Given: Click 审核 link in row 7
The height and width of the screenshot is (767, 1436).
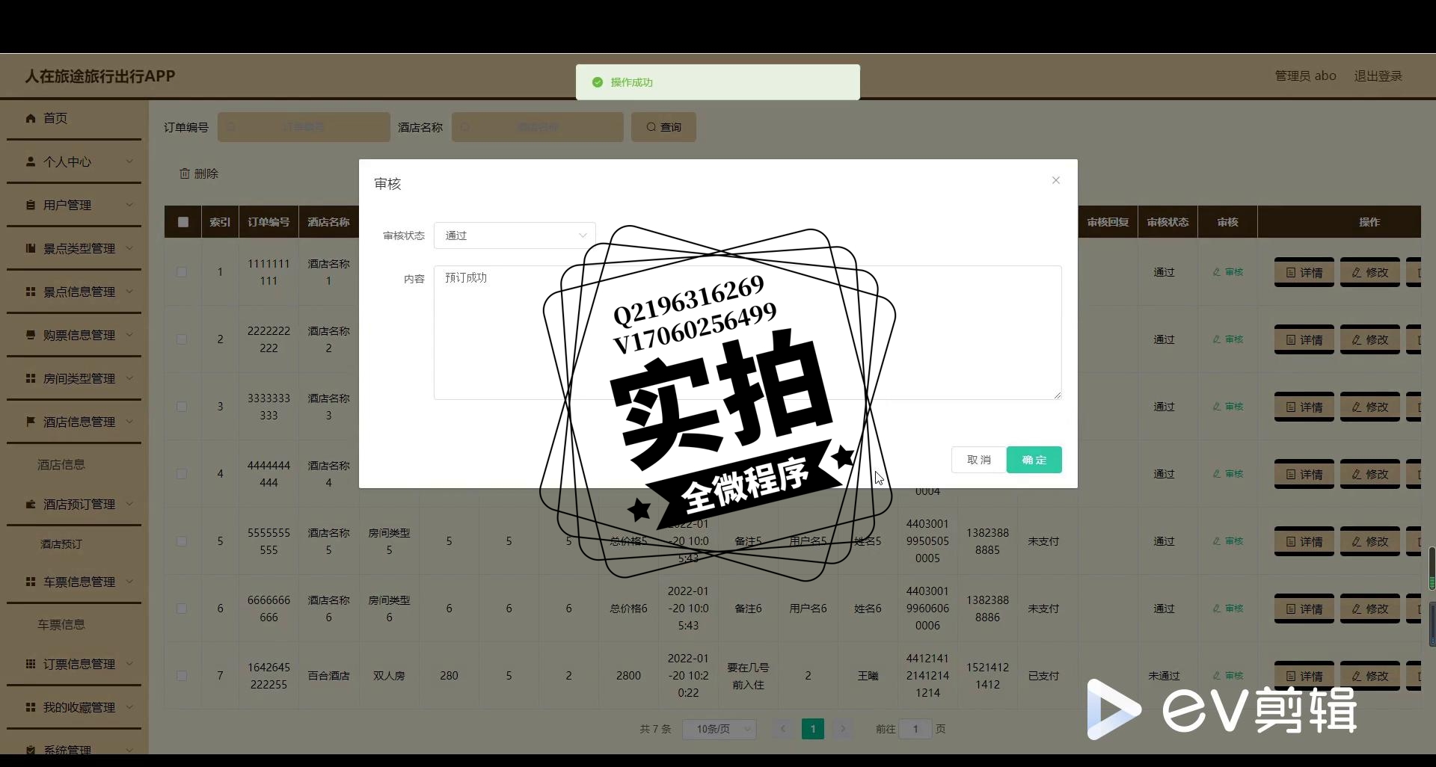Looking at the screenshot, I should tap(1228, 676).
